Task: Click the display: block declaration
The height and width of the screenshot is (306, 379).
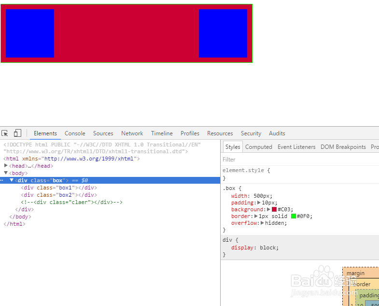Action: (x=255, y=248)
